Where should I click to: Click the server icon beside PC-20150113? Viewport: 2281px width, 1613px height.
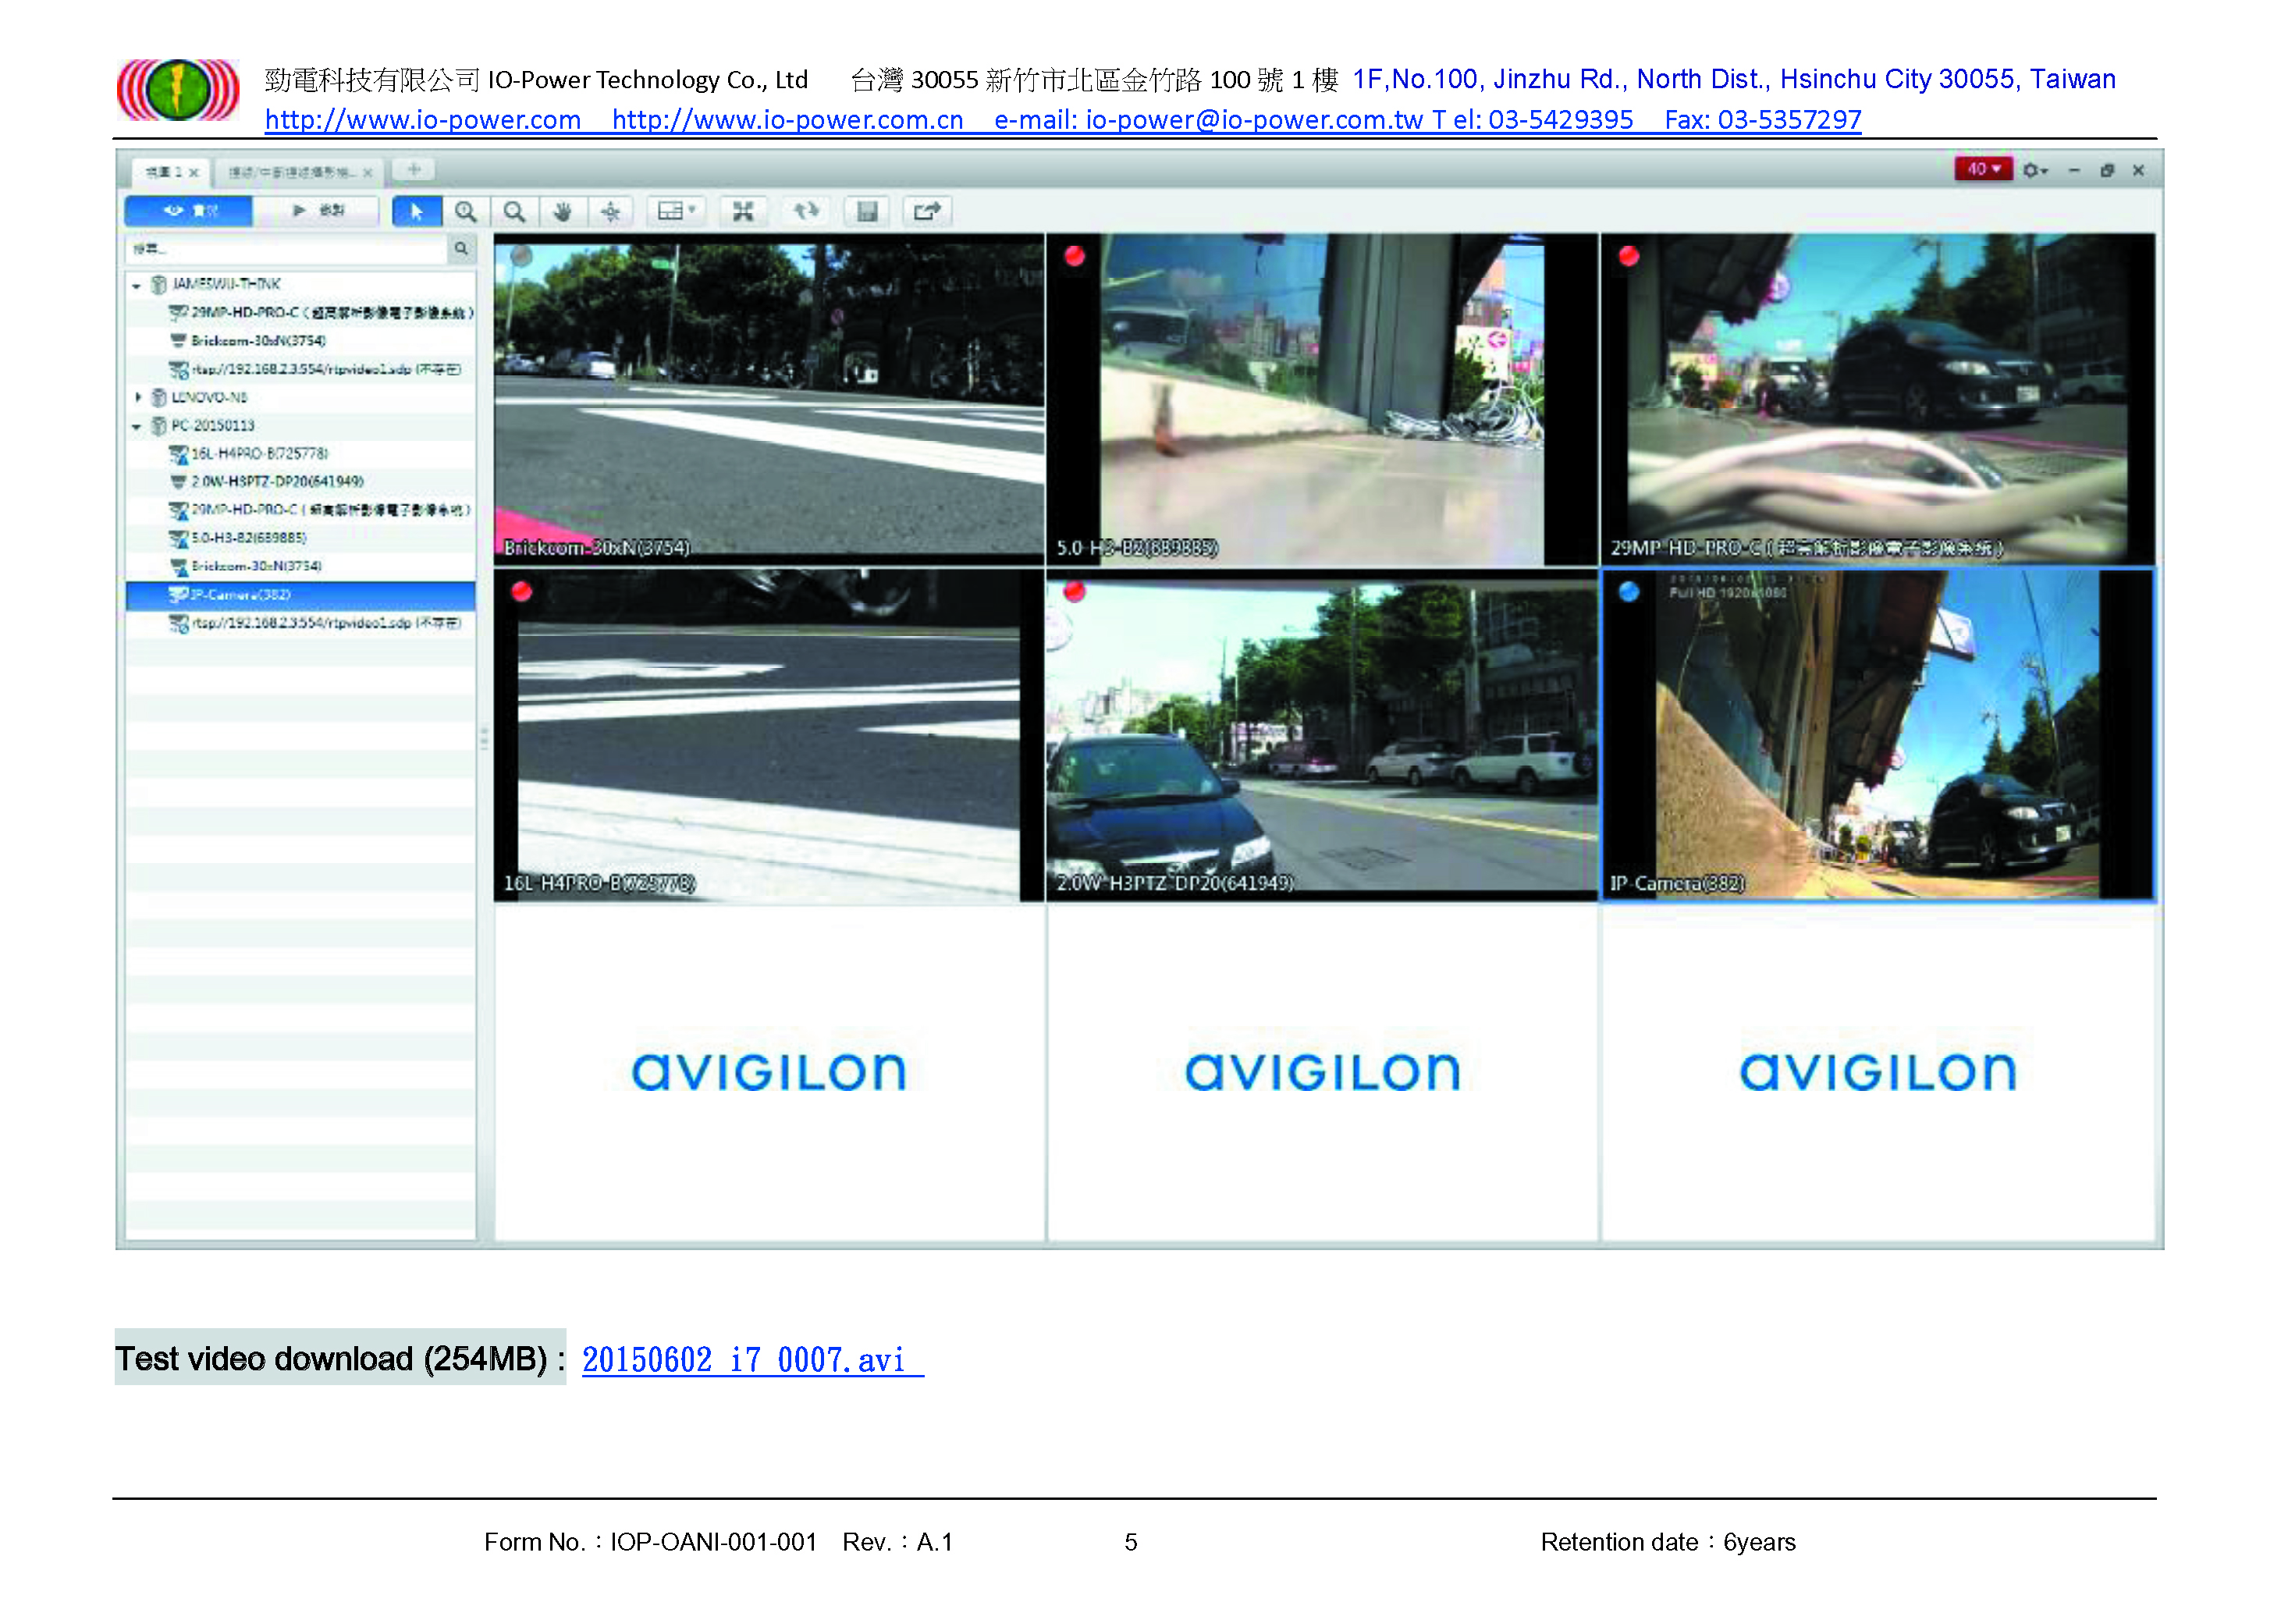158,426
